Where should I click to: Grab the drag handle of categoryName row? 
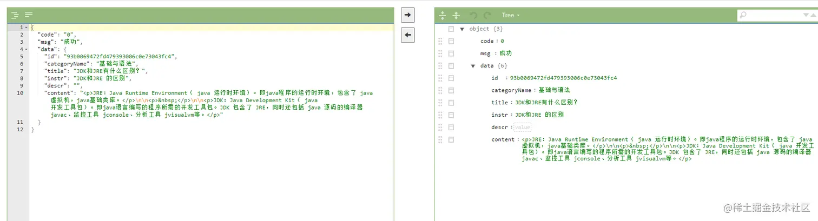[x=440, y=90]
